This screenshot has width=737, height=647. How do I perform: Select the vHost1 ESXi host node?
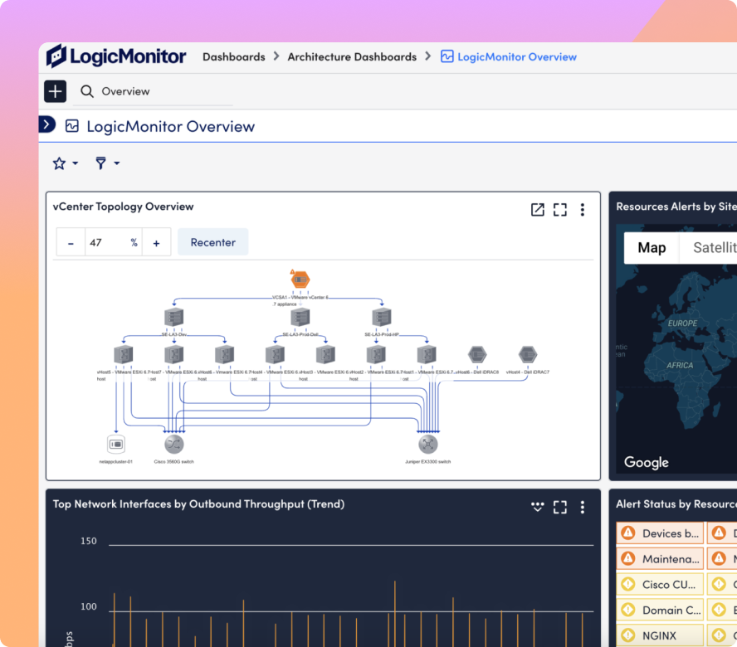[x=427, y=354]
